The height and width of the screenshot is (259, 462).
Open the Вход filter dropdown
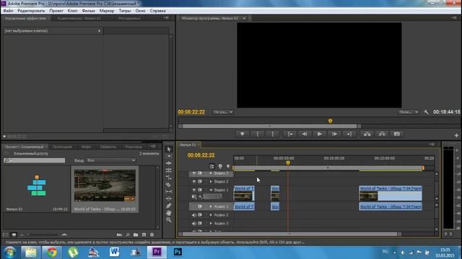pos(110,160)
